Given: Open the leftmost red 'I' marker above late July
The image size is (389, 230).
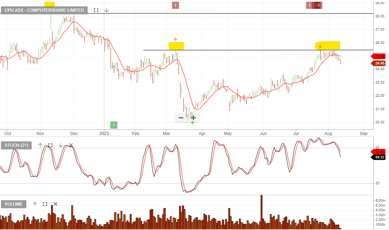Looking at the screenshot, I should click(309, 5).
